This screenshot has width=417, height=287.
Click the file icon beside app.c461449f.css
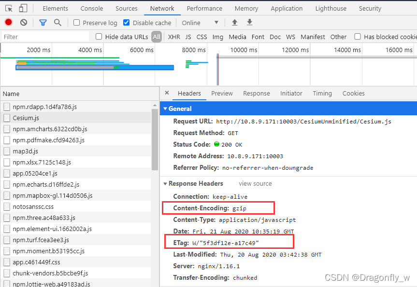coord(7,262)
